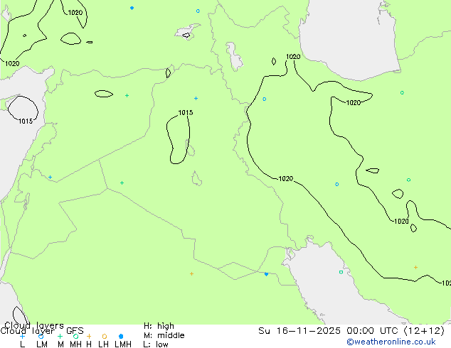The width and height of the screenshot is (451, 348).
Task: Click the 'MH' legend label
Action: (x=75, y=344)
